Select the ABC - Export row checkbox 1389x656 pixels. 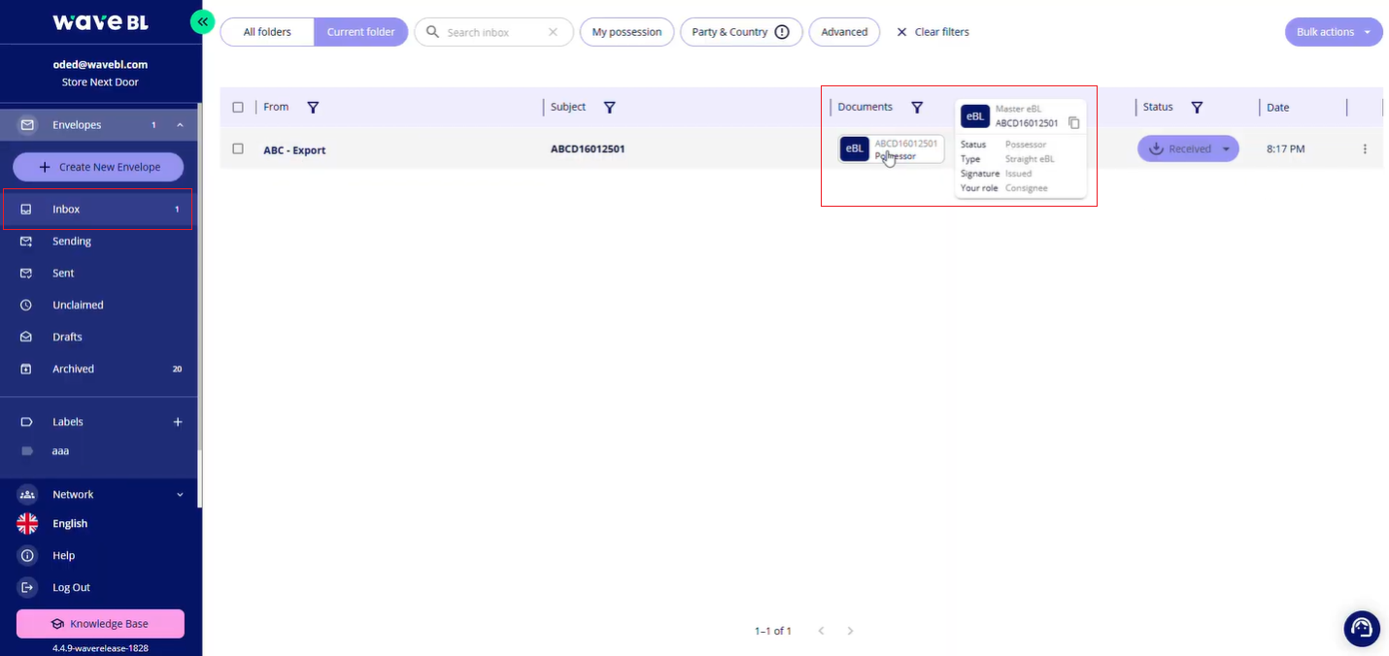pyautogui.click(x=238, y=149)
